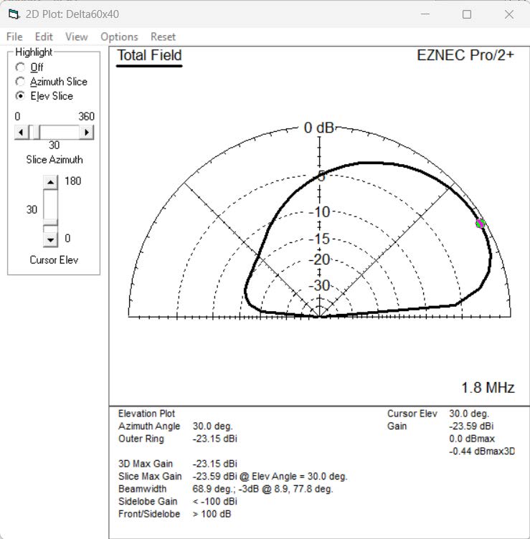Viewport: 530px width, 539px height.
Task: Select the Off highlight radio button
Action: (20, 67)
